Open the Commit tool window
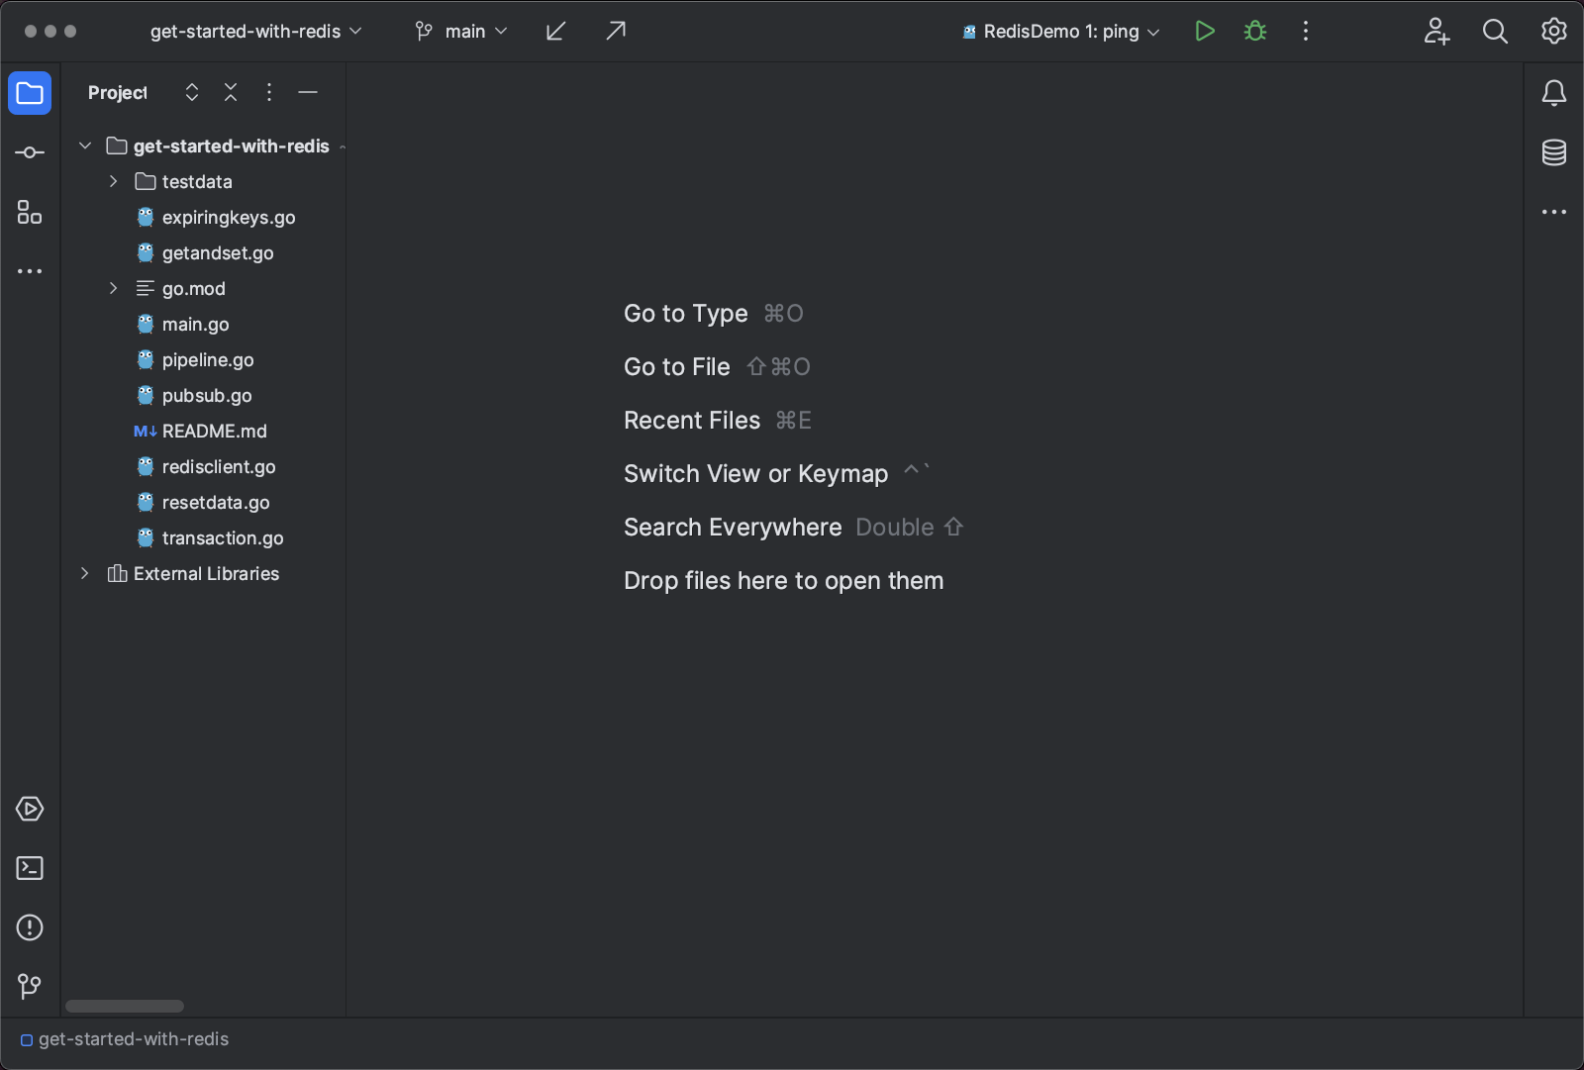 (x=29, y=151)
